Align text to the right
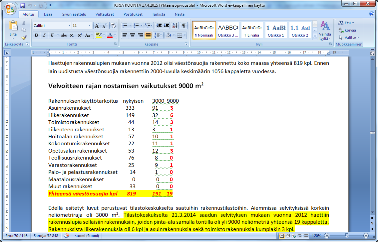The width and height of the screenshot is (378, 242). click(x=140, y=35)
